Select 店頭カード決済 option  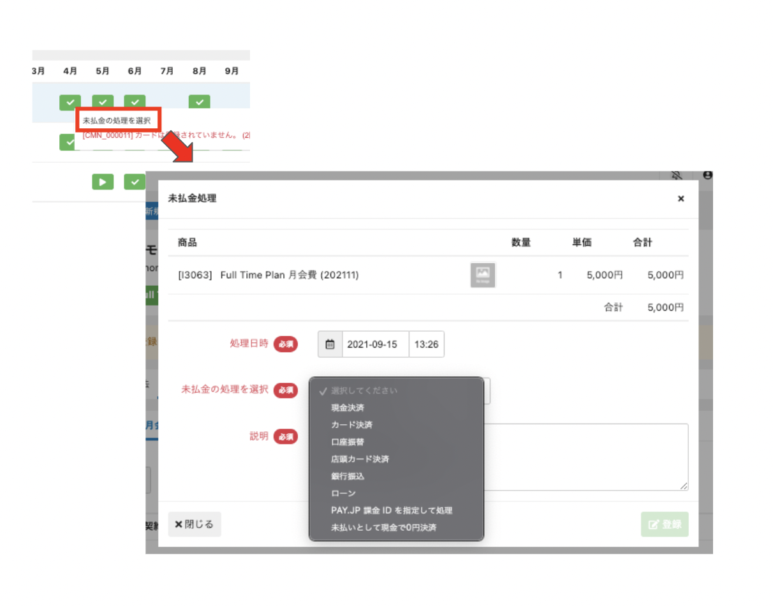click(x=360, y=459)
